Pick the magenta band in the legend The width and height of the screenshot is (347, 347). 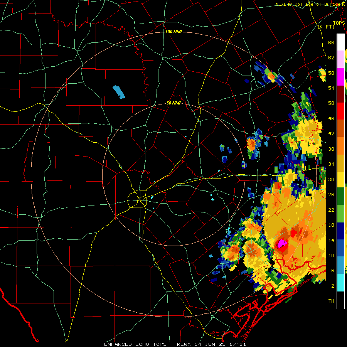point(340,76)
